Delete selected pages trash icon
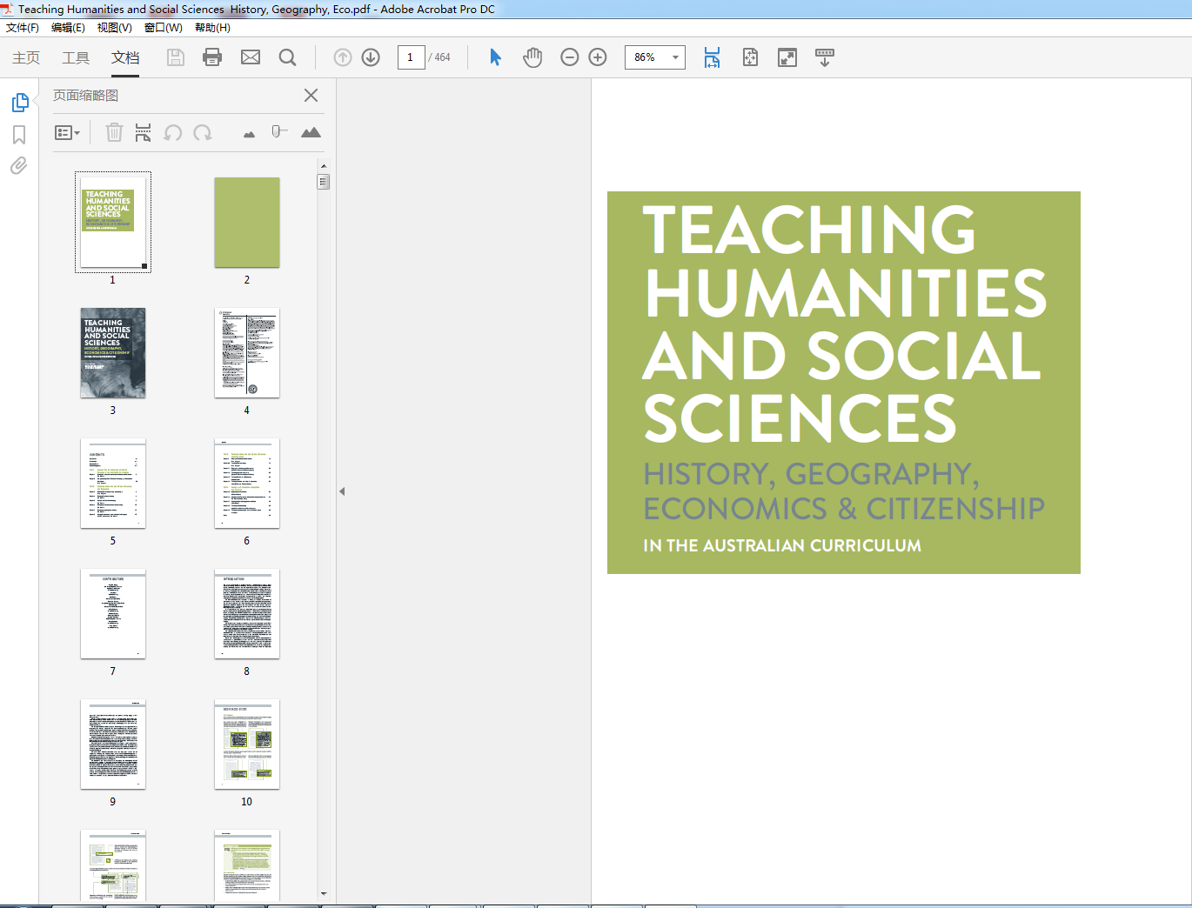This screenshot has width=1192, height=908. pos(114,132)
